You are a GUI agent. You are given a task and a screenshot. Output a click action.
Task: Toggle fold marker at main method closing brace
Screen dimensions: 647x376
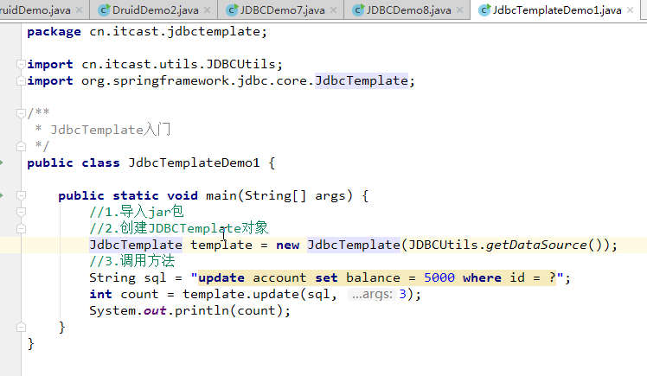(x=21, y=328)
